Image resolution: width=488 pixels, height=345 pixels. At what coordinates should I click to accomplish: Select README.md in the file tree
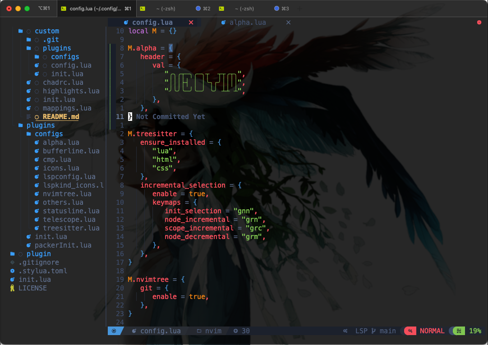[61, 117]
